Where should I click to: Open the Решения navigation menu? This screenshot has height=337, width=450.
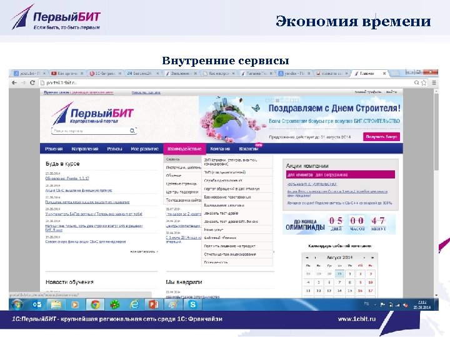pos(54,149)
